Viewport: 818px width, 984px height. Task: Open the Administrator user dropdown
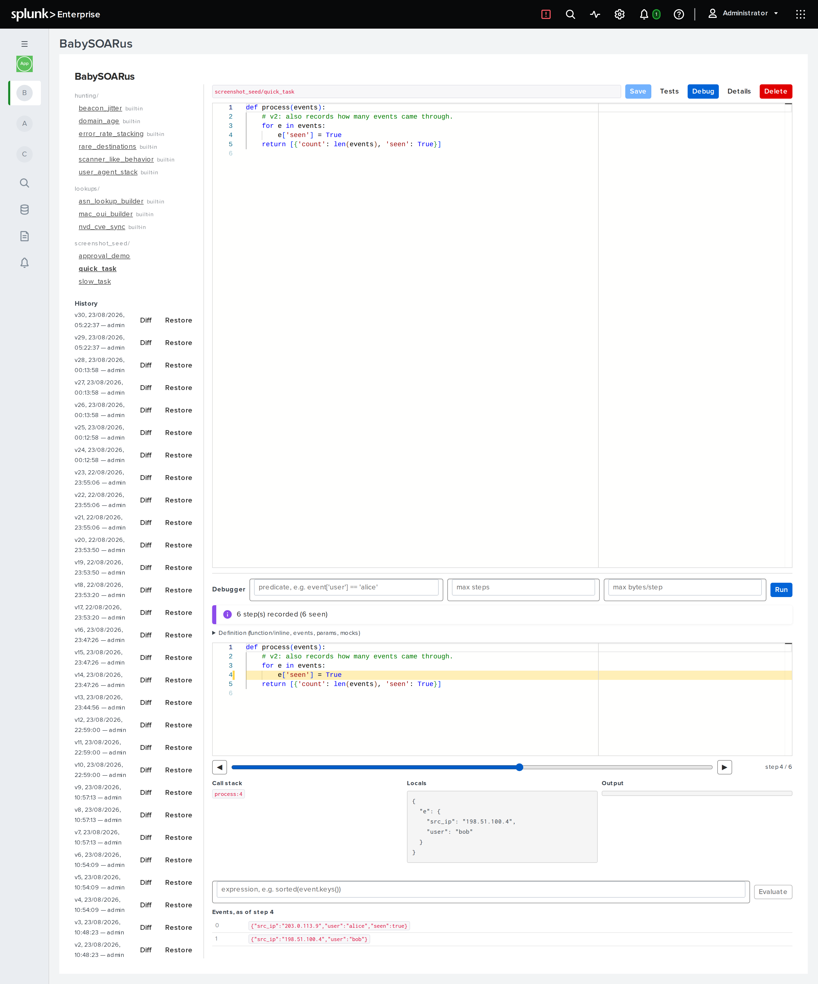pos(743,13)
